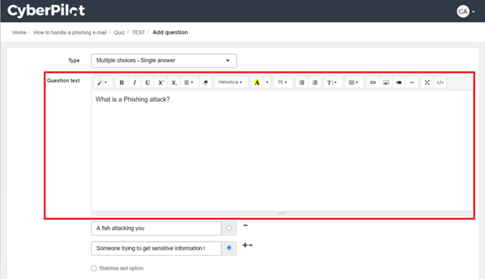Open Helvetica font family dropdown

click(231, 82)
